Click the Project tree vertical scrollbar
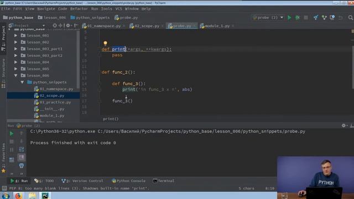The width and height of the screenshot is (354, 199). (78, 60)
